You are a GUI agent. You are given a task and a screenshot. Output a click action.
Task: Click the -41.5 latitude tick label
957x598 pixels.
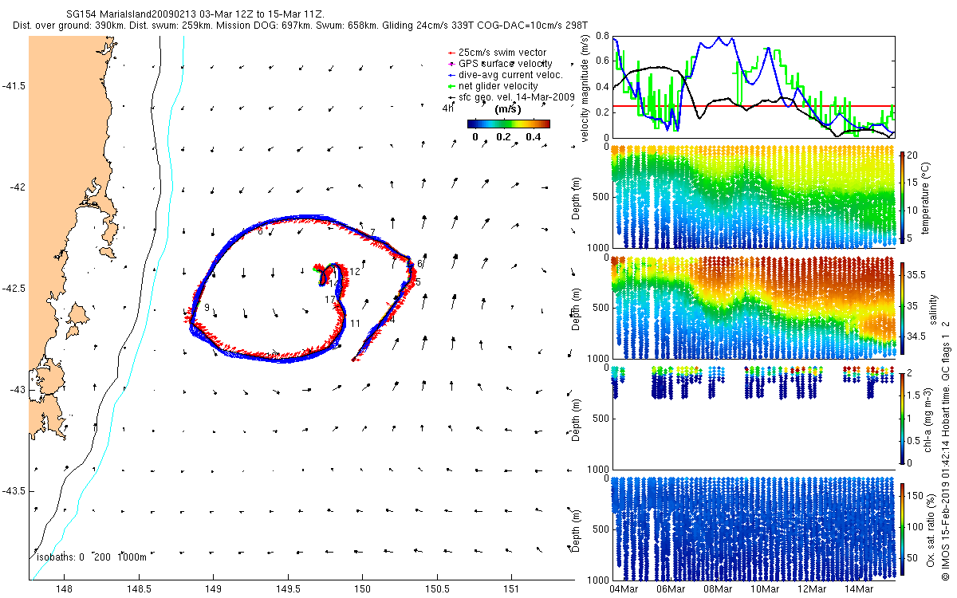point(14,86)
